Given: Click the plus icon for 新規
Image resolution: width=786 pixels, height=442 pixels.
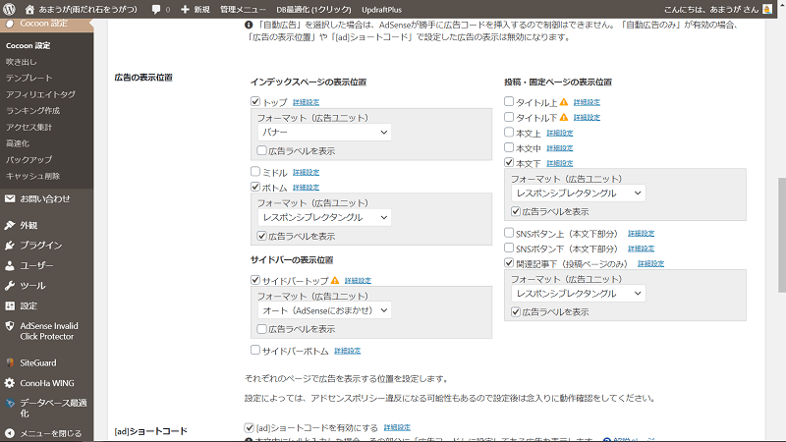Looking at the screenshot, I should [185, 9].
